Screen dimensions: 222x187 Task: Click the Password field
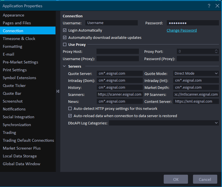coord(193,23)
